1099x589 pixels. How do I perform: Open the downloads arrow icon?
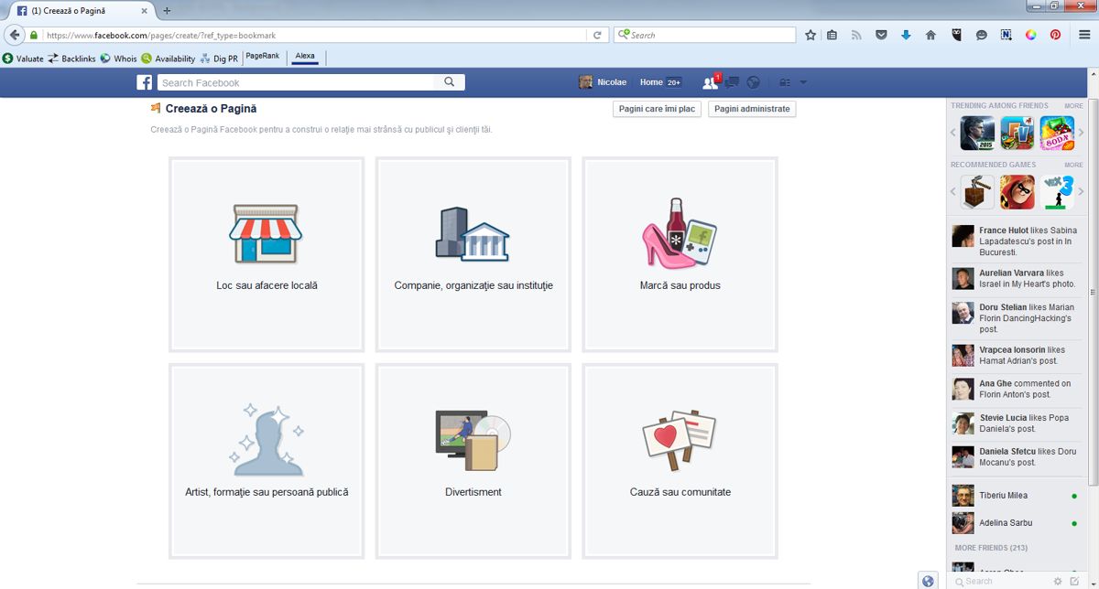tap(906, 35)
